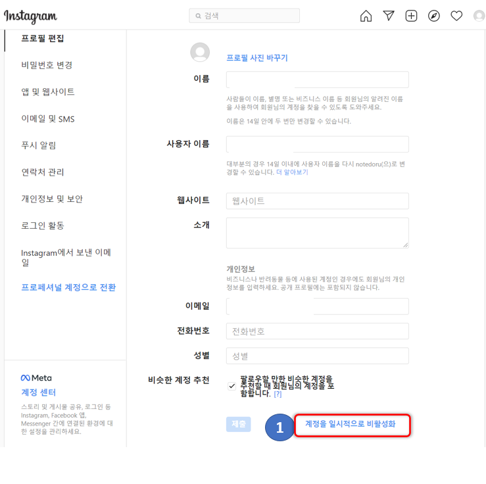Click 프로필 사진 바꾸기 link

pos(257,58)
